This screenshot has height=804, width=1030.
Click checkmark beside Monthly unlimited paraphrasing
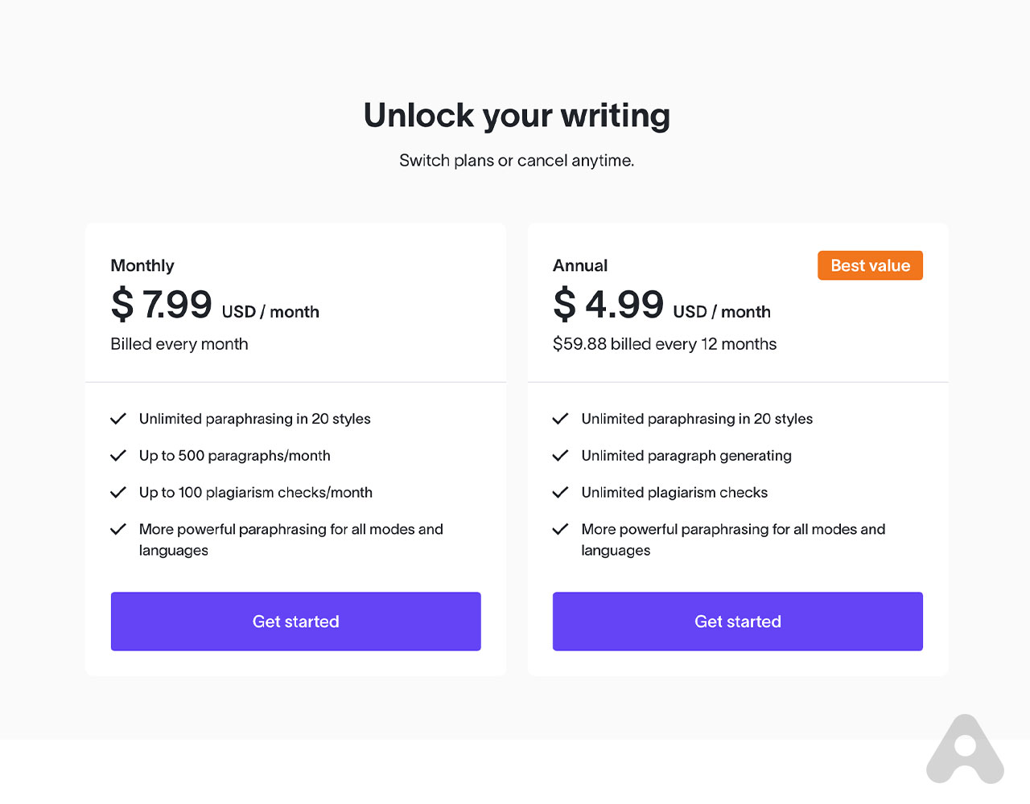pos(118,419)
